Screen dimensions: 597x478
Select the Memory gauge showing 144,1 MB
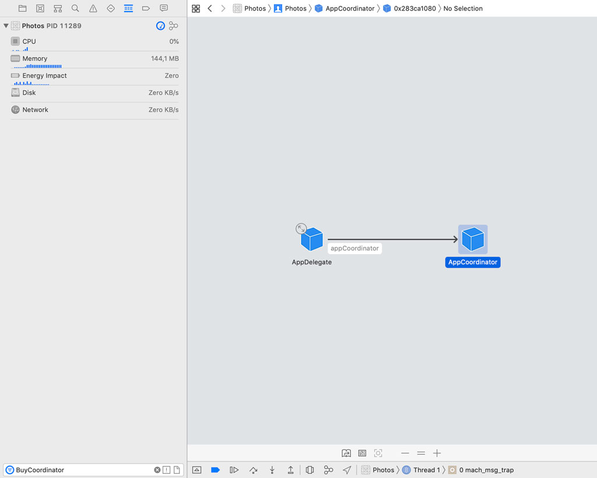pos(93,58)
